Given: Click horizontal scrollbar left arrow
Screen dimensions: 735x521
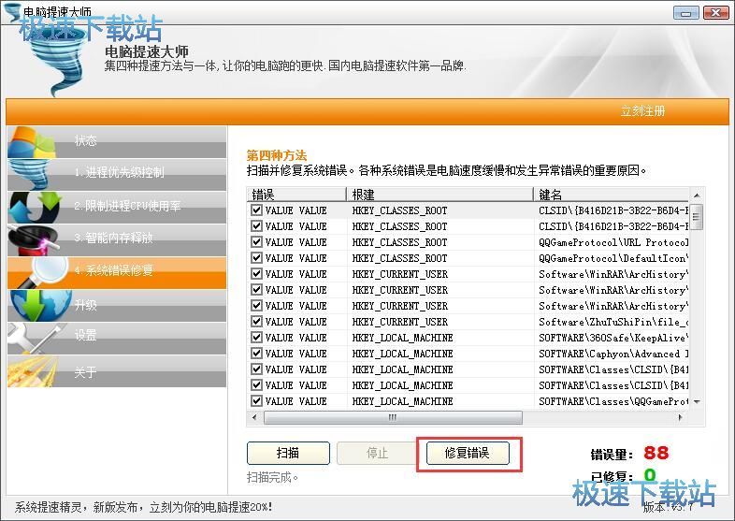Looking at the screenshot, I should pyautogui.click(x=254, y=417).
